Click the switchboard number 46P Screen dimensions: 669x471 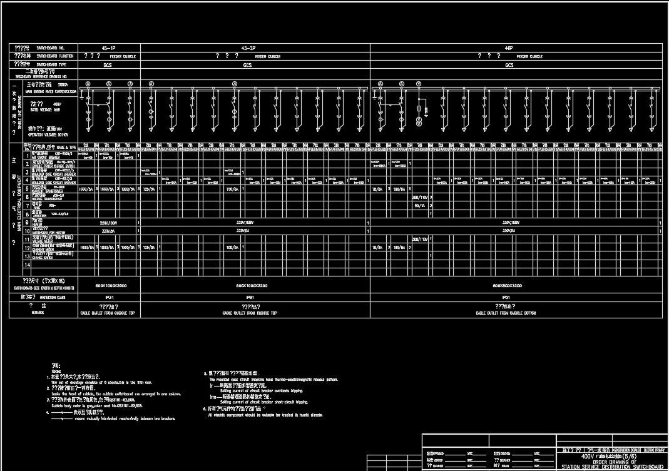(509, 48)
